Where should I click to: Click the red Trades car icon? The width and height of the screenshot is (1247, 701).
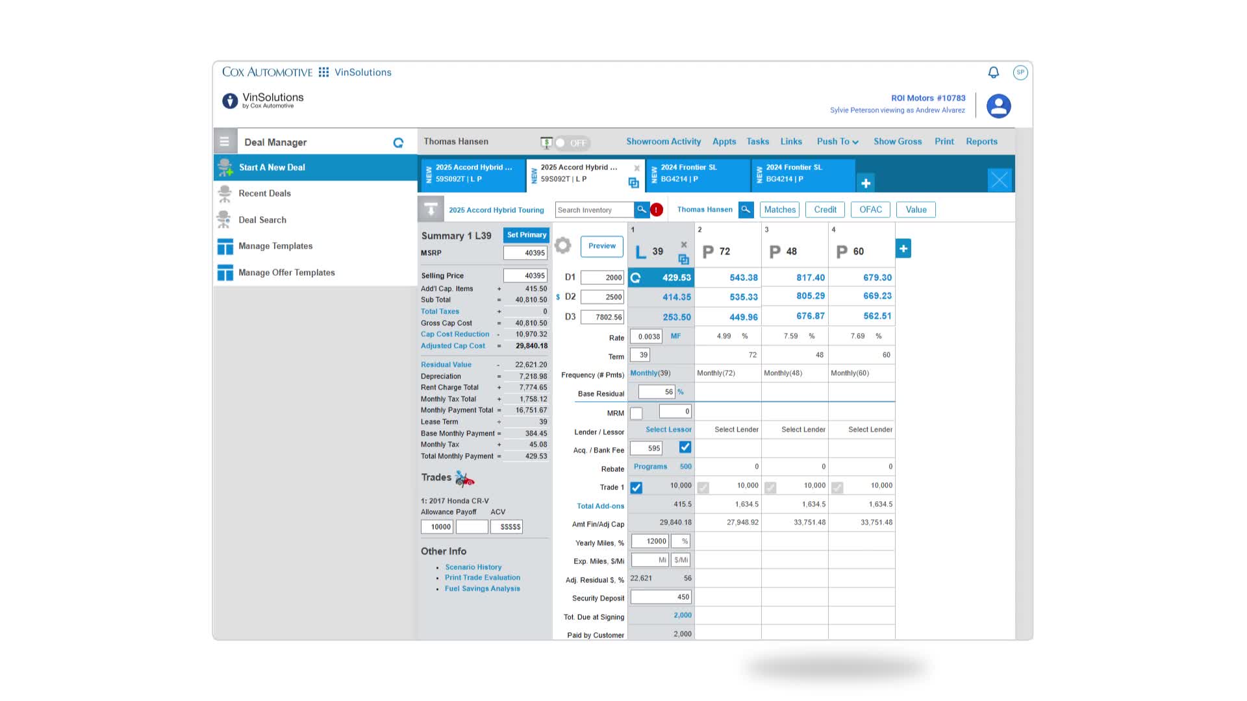tap(464, 479)
